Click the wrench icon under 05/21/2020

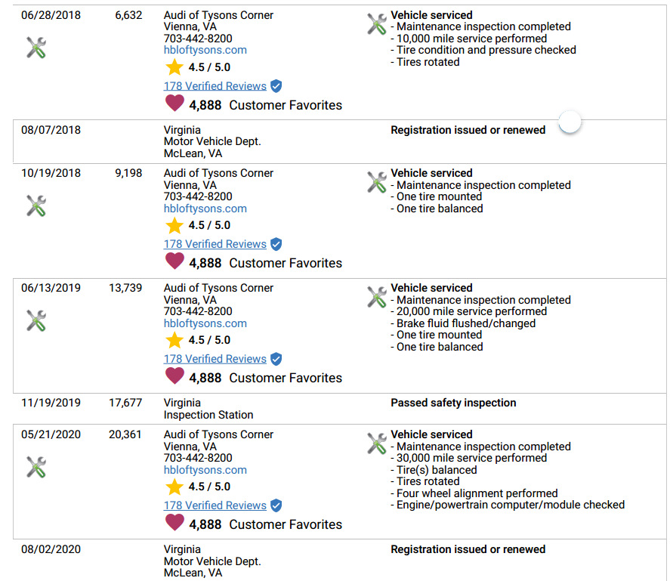click(36, 467)
